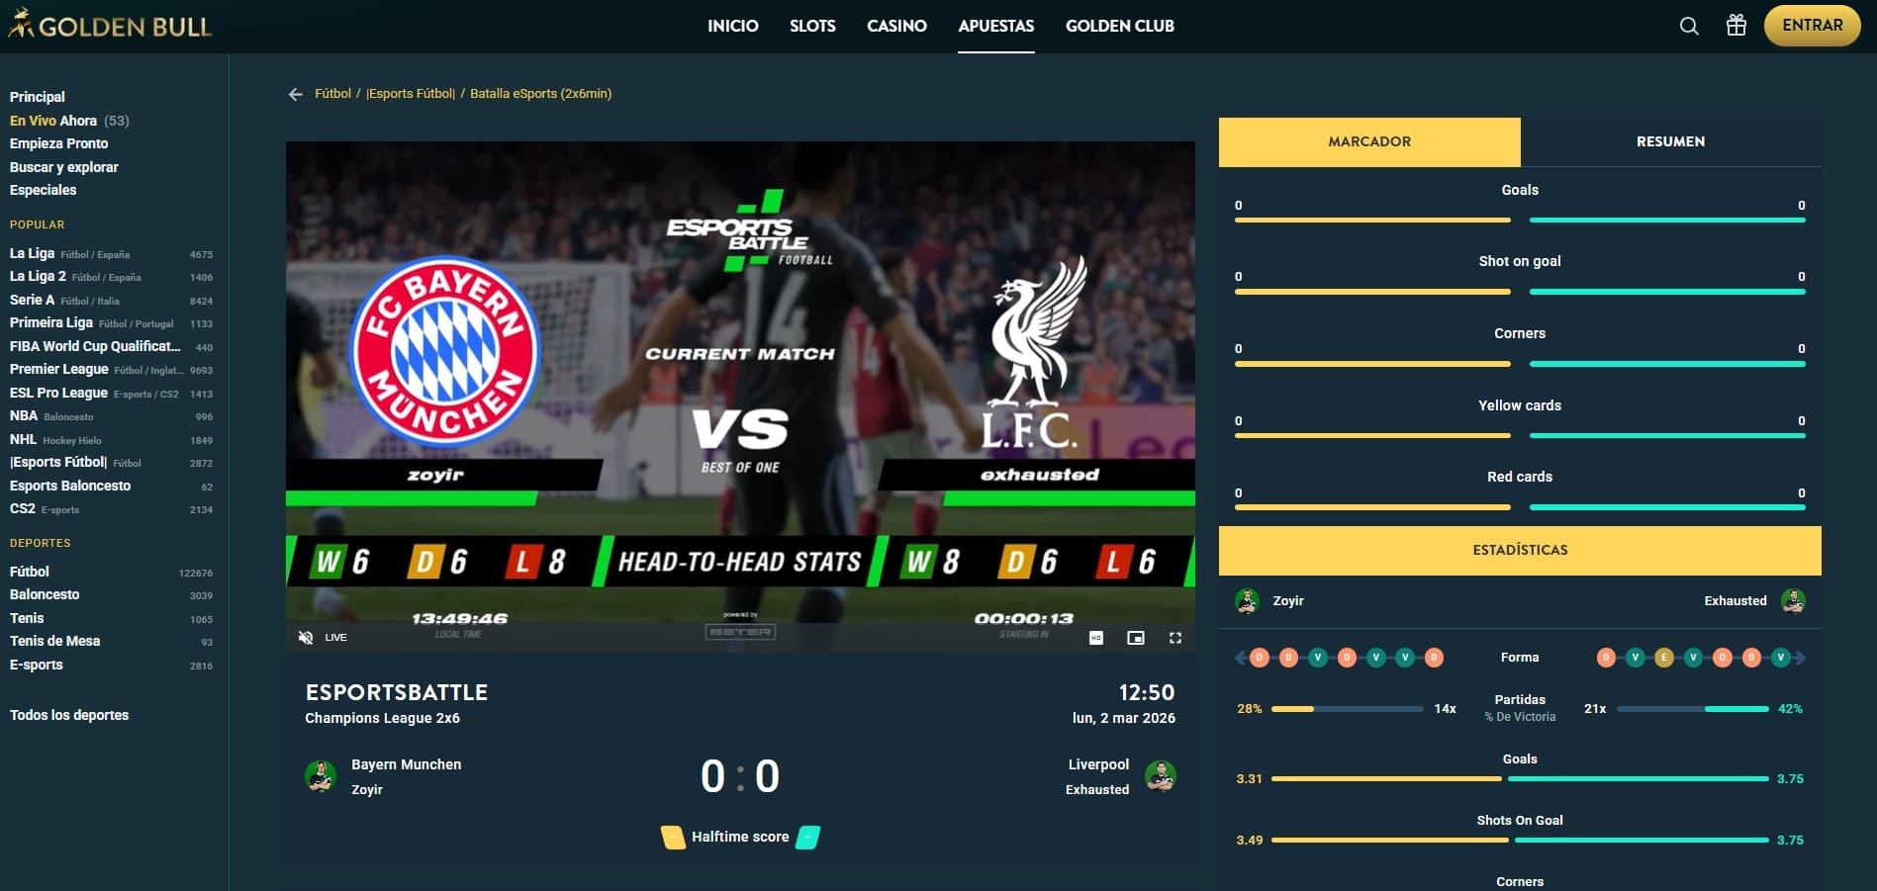1877x891 pixels.
Task: Go to GOLDEN CLUB section
Action: (1119, 26)
